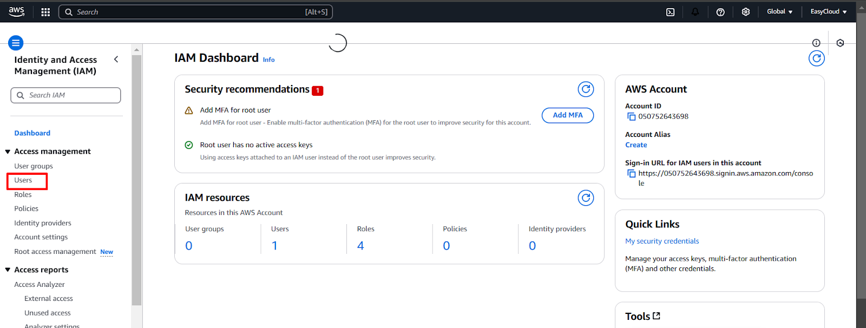Toggle the blue hamburger navigation button
This screenshot has width=866, height=328.
point(16,43)
